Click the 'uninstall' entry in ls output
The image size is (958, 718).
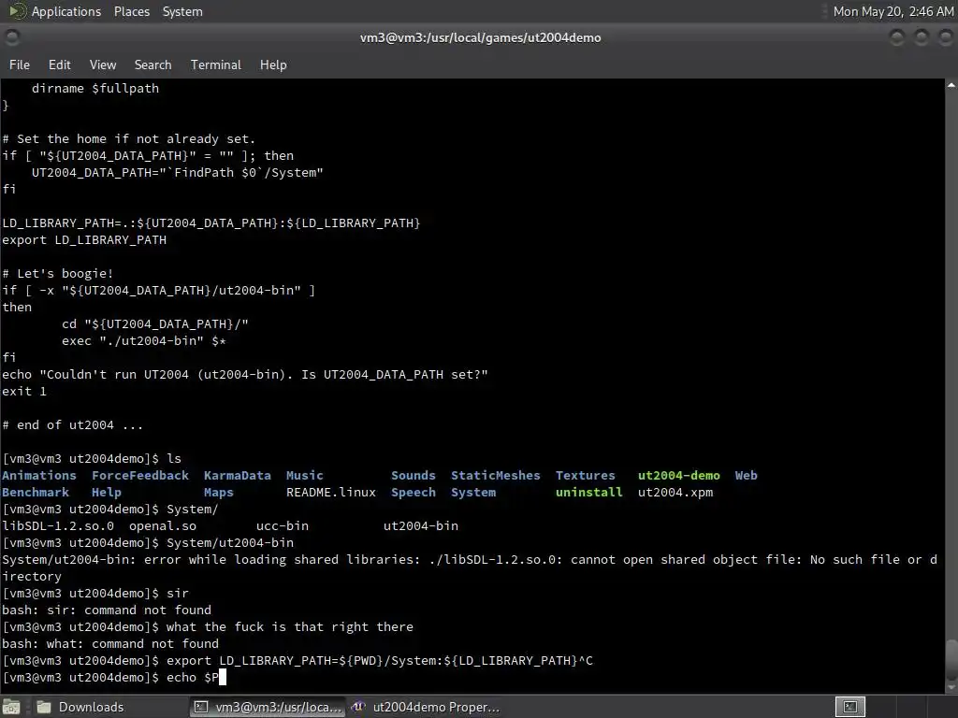pyautogui.click(x=588, y=492)
